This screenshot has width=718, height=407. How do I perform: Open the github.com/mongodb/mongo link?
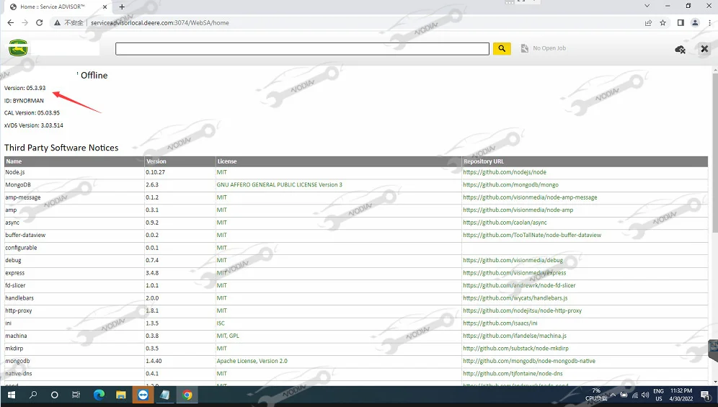[x=510, y=185]
